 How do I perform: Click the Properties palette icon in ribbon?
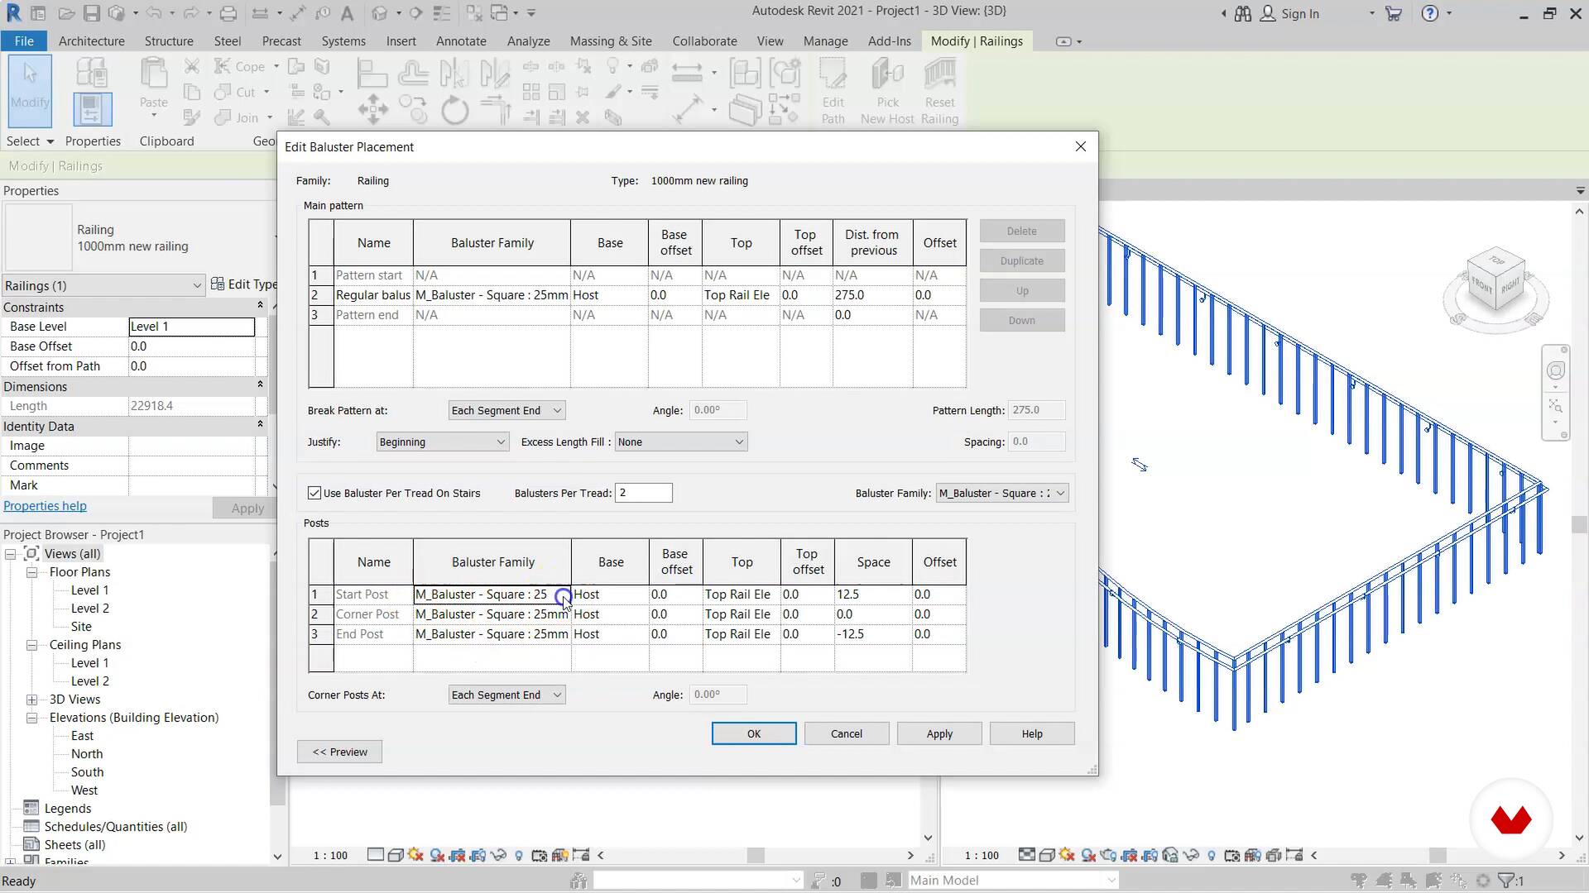click(92, 110)
